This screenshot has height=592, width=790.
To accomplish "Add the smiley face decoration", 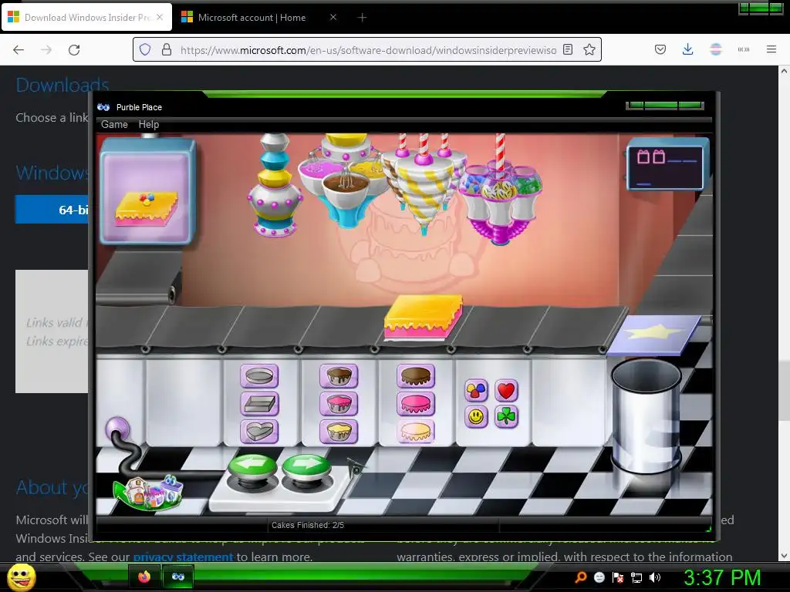I will pyautogui.click(x=476, y=417).
